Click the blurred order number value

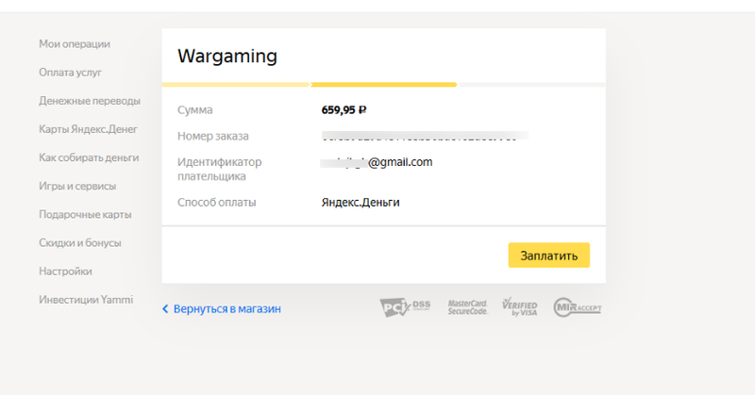(425, 136)
